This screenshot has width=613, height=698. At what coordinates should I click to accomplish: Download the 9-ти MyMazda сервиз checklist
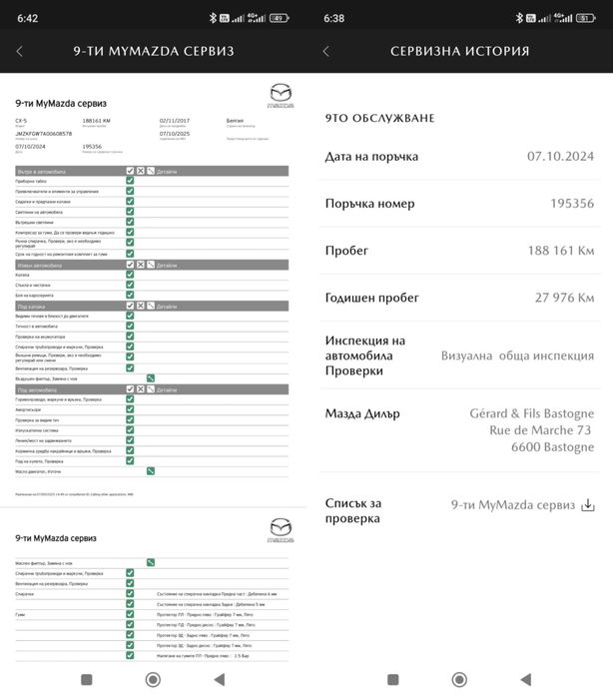588,505
